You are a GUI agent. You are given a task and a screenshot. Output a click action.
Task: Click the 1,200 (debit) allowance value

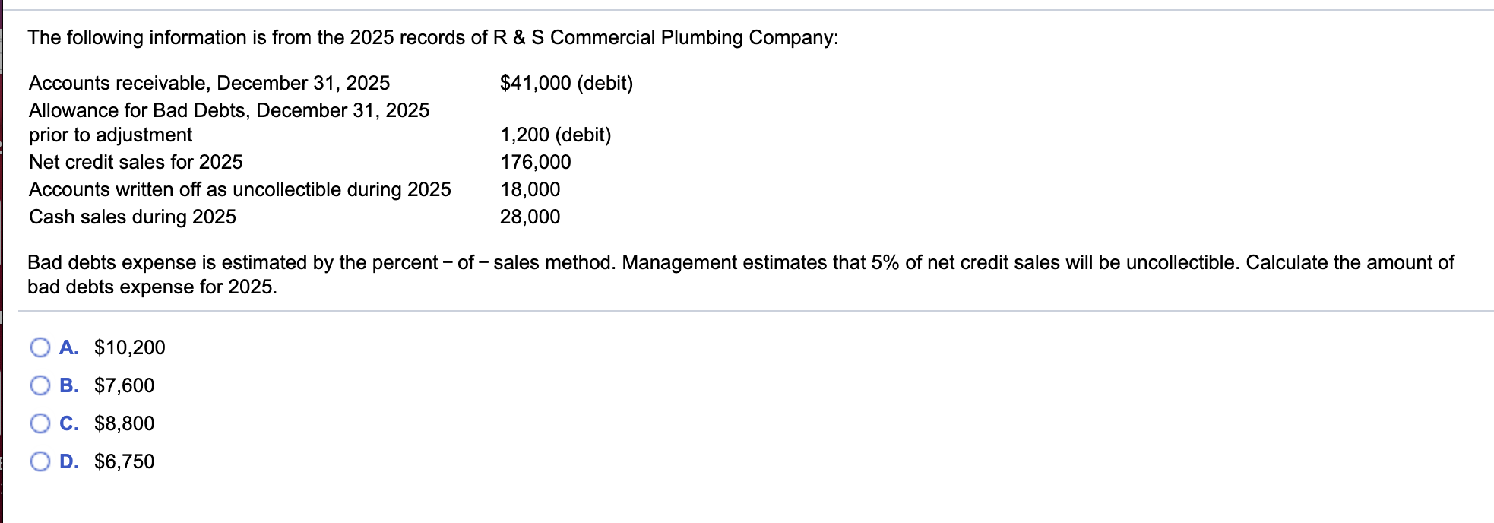(556, 135)
